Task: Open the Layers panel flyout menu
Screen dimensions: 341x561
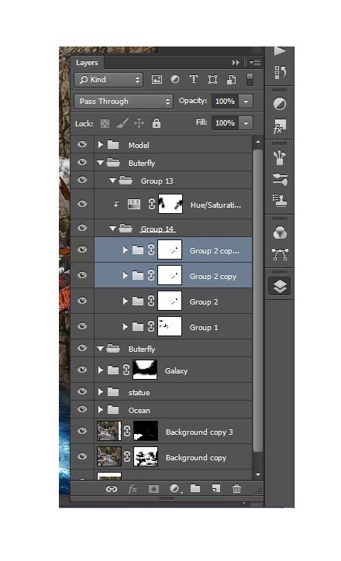Action: coord(255,63)
